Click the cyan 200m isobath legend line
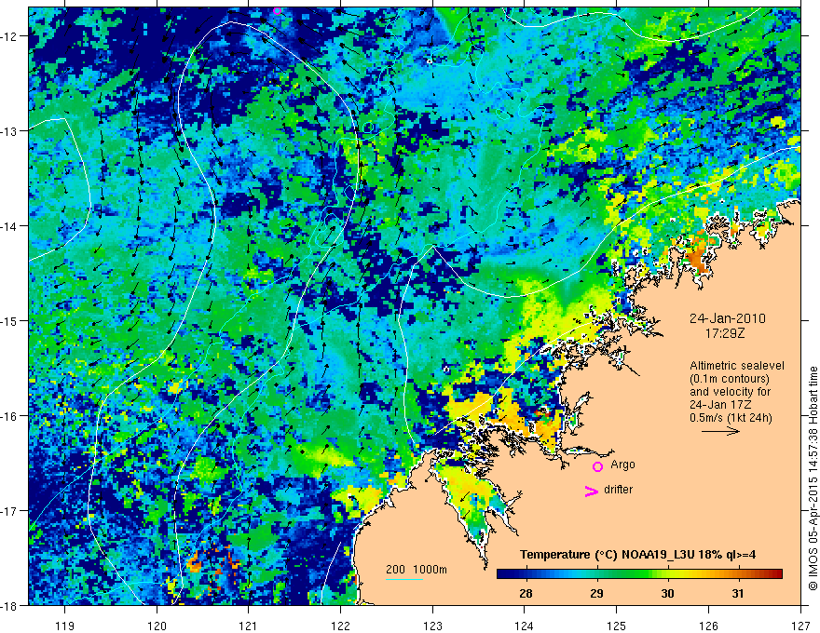 coord(404,580)
